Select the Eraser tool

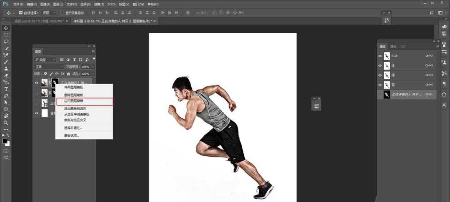(6, 76)
